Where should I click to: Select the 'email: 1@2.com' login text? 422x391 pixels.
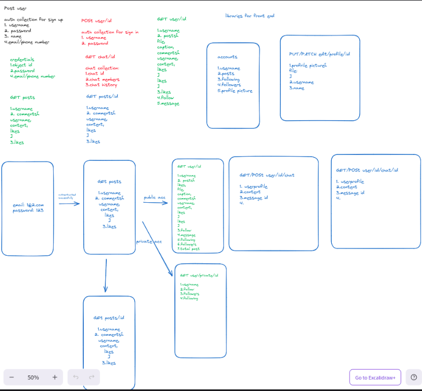(x=27, y=205)
